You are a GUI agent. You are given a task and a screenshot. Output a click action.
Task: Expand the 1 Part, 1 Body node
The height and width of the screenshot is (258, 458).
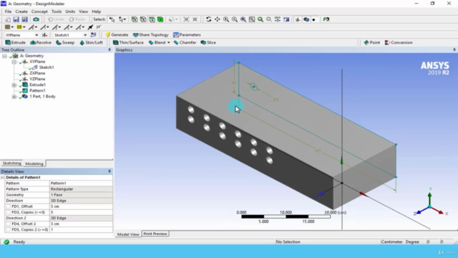point(14,97)
